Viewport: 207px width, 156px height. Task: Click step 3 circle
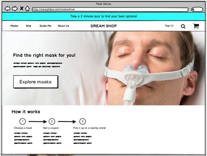tap(83, 121)
